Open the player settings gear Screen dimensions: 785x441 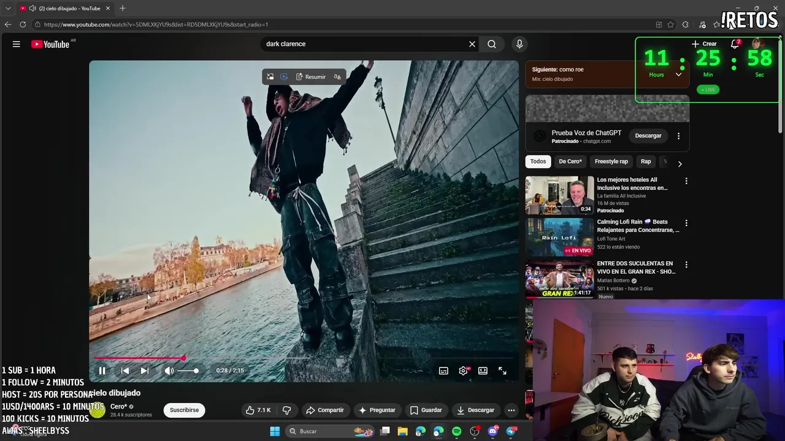coord(464,371)
